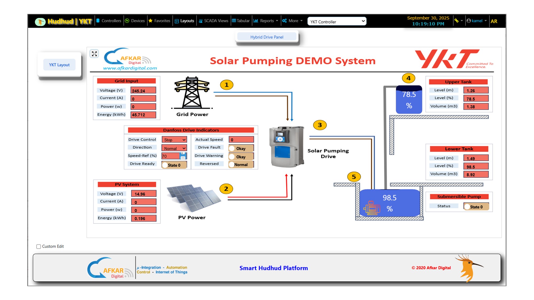Viewport: 534px width, 300px height.
Task: Click the Hudhud bird logo icon
Action: (40, 22)
